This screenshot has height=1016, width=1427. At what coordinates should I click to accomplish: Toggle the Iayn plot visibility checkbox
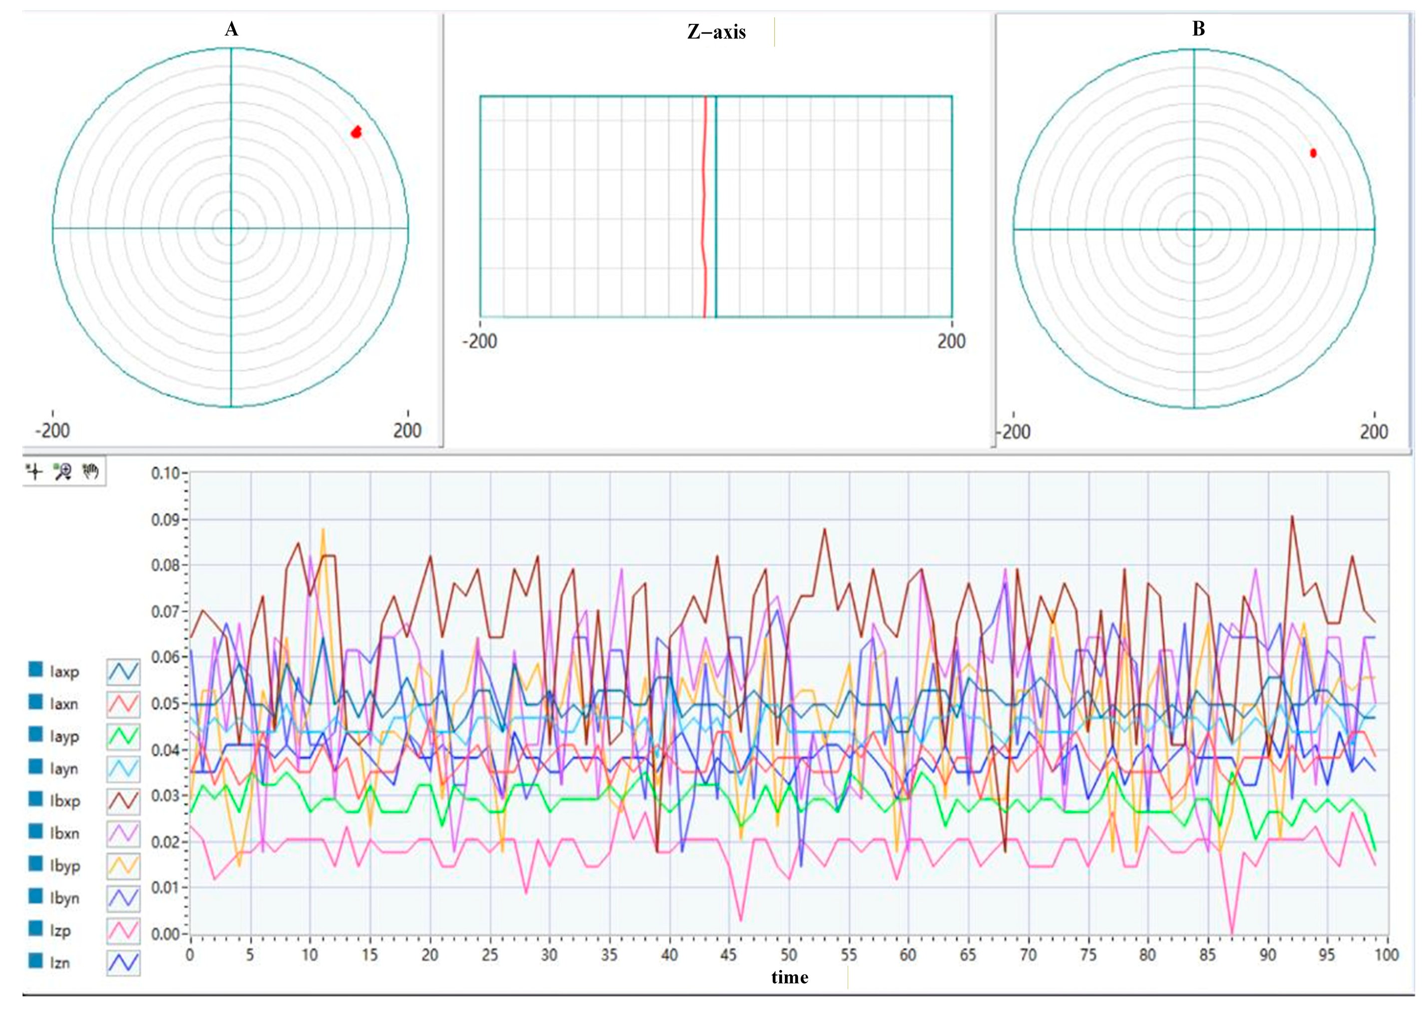click(x=35, y=767)
